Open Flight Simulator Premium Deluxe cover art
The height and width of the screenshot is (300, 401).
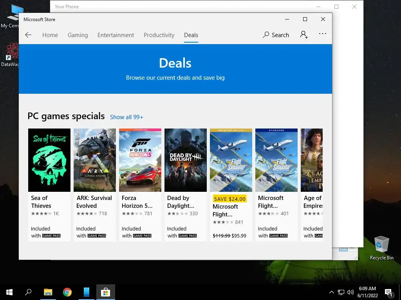coord(231,160)
